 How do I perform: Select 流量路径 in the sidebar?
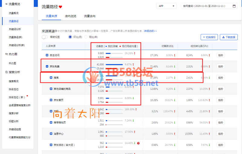pyautogui.click(x=14, y=21)
